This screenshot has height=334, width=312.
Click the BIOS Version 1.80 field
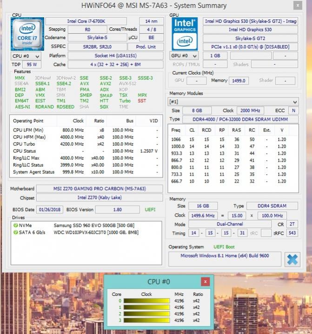click(x=117, y=210)
